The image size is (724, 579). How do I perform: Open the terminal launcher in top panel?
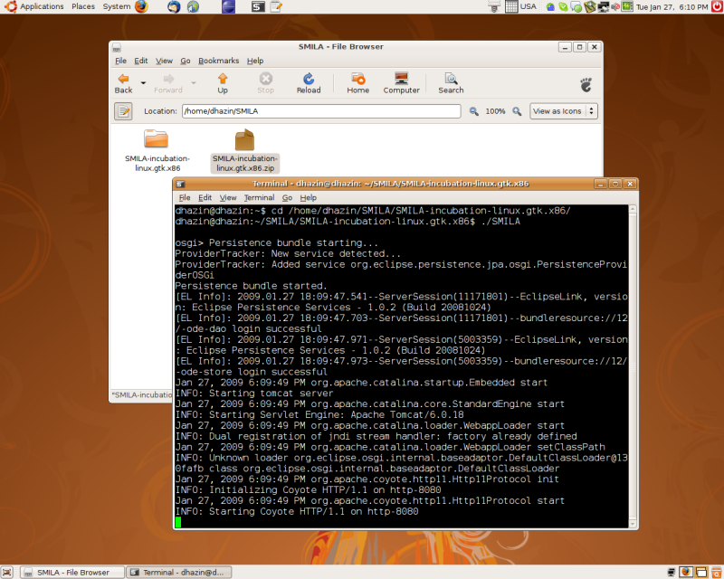click(x=258, y=6)
